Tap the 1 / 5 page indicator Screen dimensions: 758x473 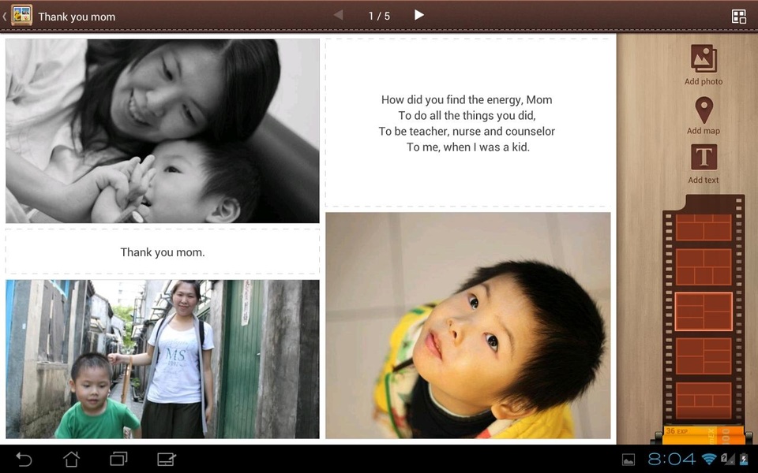[x=379, y=16]
